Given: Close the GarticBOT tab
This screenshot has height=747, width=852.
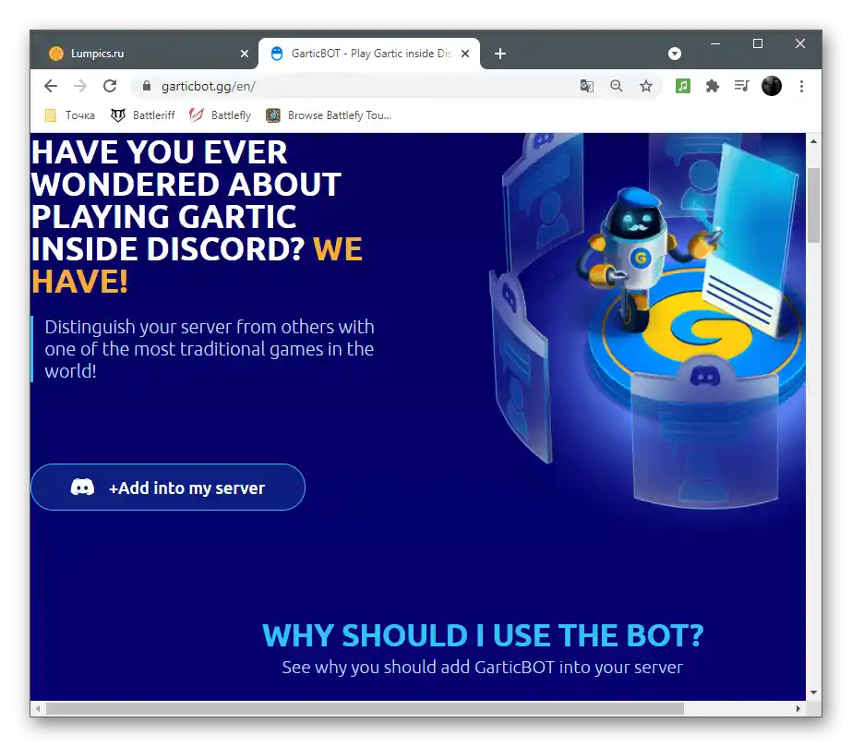Looking at the screenshot, I should 465,54.
